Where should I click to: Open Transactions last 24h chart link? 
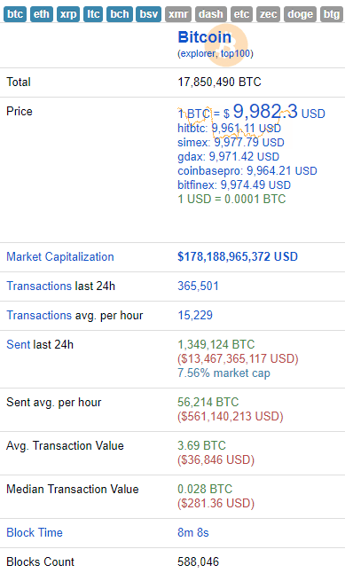tap(39, 286)
